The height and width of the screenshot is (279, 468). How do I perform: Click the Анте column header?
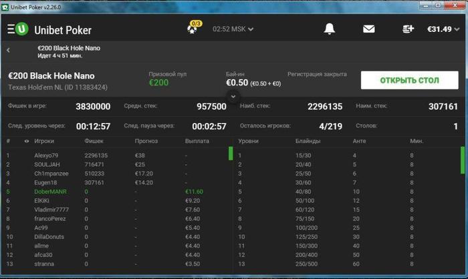click(359, 142)
